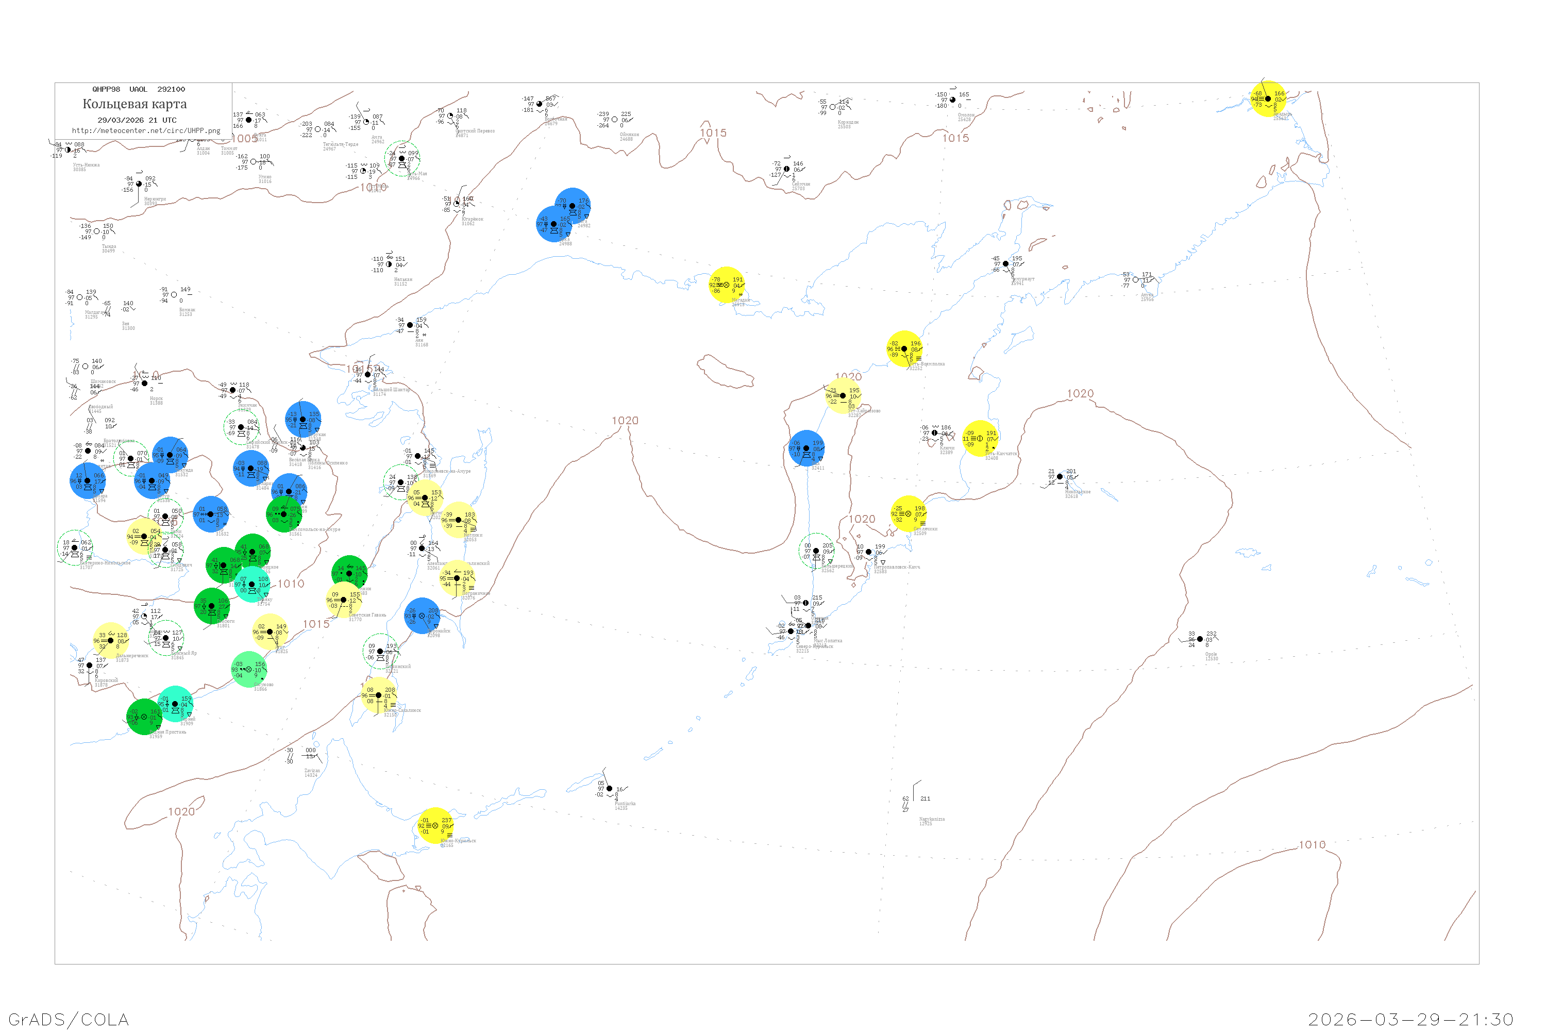Viewport: 1546px width, 1031px height.
Task: Click the 1005 isobar label near top-left
Action: (x=244, y=139)
